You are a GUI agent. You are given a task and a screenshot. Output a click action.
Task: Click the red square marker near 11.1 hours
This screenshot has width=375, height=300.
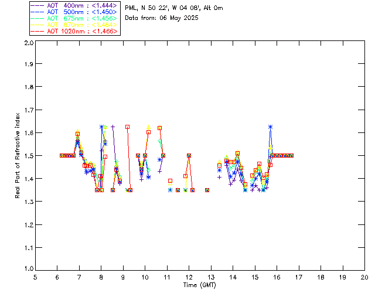click(x=170, y=181)
